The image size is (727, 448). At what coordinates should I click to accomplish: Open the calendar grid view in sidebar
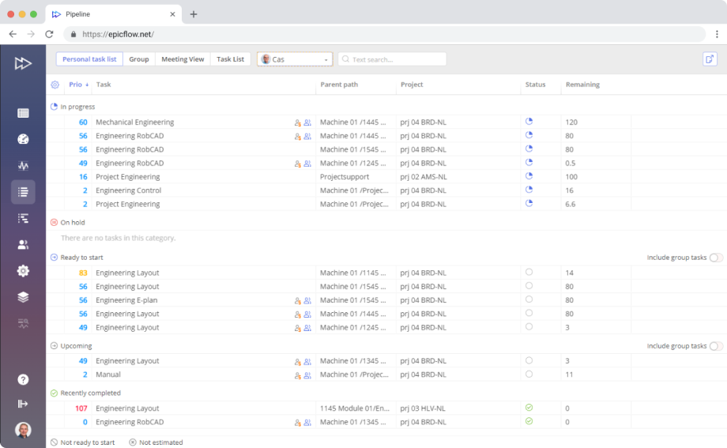(x=23, y=113)
